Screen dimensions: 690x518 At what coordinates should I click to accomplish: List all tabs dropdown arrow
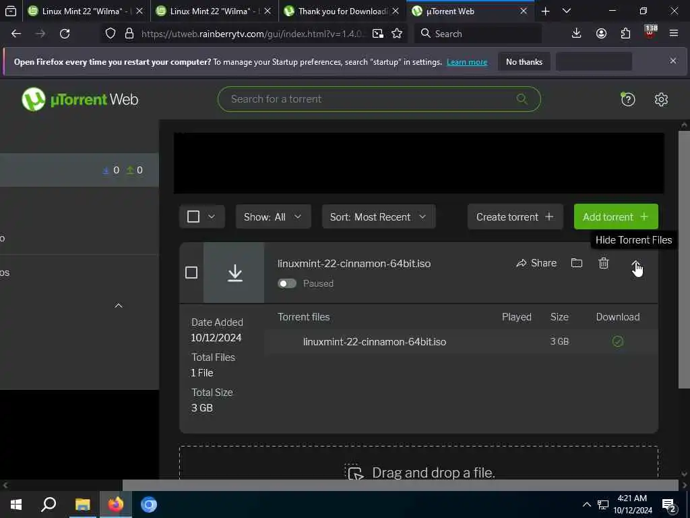(567, 11)
